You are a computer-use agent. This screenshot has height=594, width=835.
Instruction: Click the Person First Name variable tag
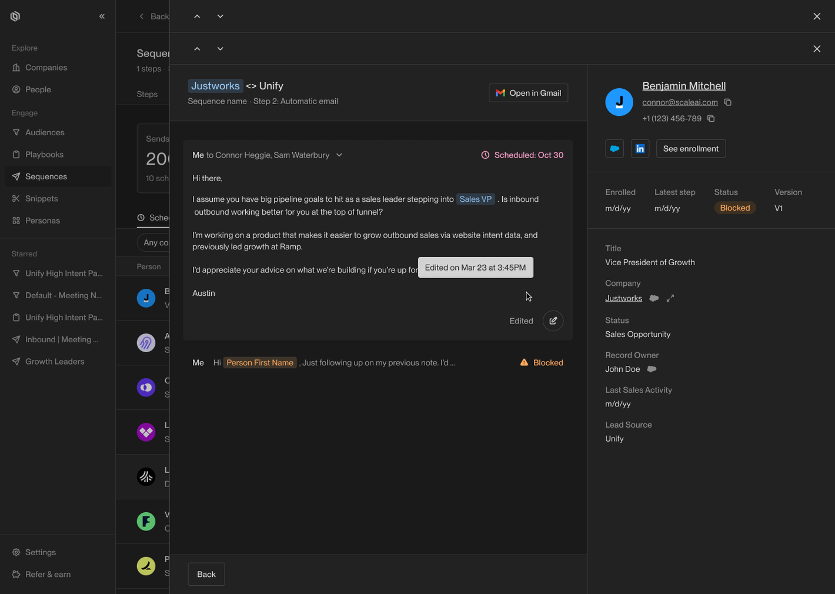coord(260,363)
